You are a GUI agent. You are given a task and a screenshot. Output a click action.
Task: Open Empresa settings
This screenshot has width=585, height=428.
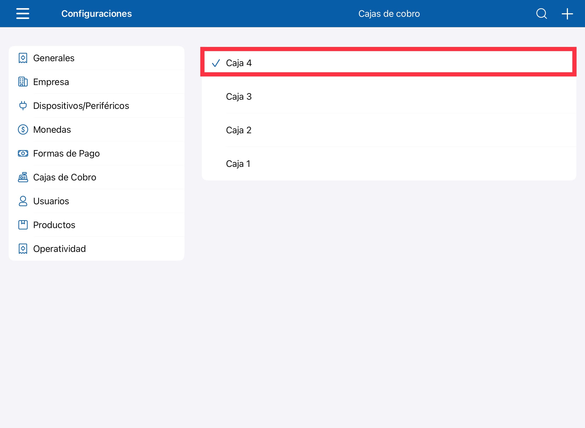click(x=97, y=82)
